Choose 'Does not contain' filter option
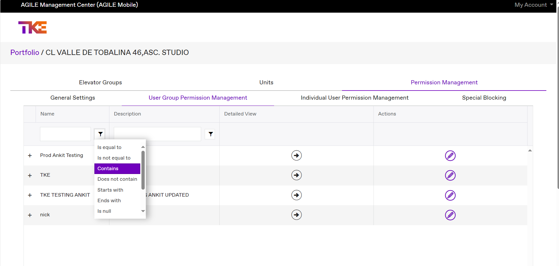The width and height of the screenshot is (559, 266). click(x=117, y=179)
